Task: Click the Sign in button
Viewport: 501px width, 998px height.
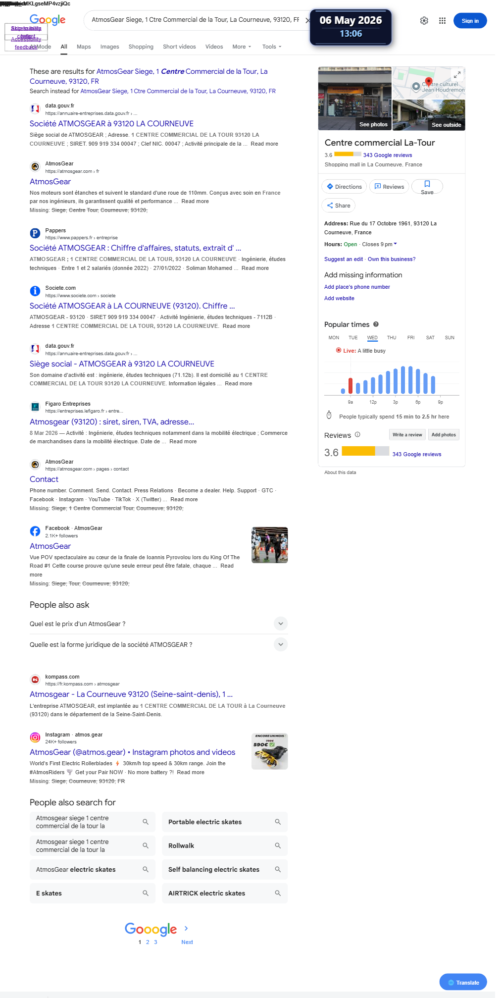Action: coord(470,21)
